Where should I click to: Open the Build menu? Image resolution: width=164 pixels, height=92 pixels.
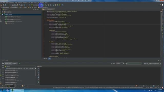click(x=29, y=3)
